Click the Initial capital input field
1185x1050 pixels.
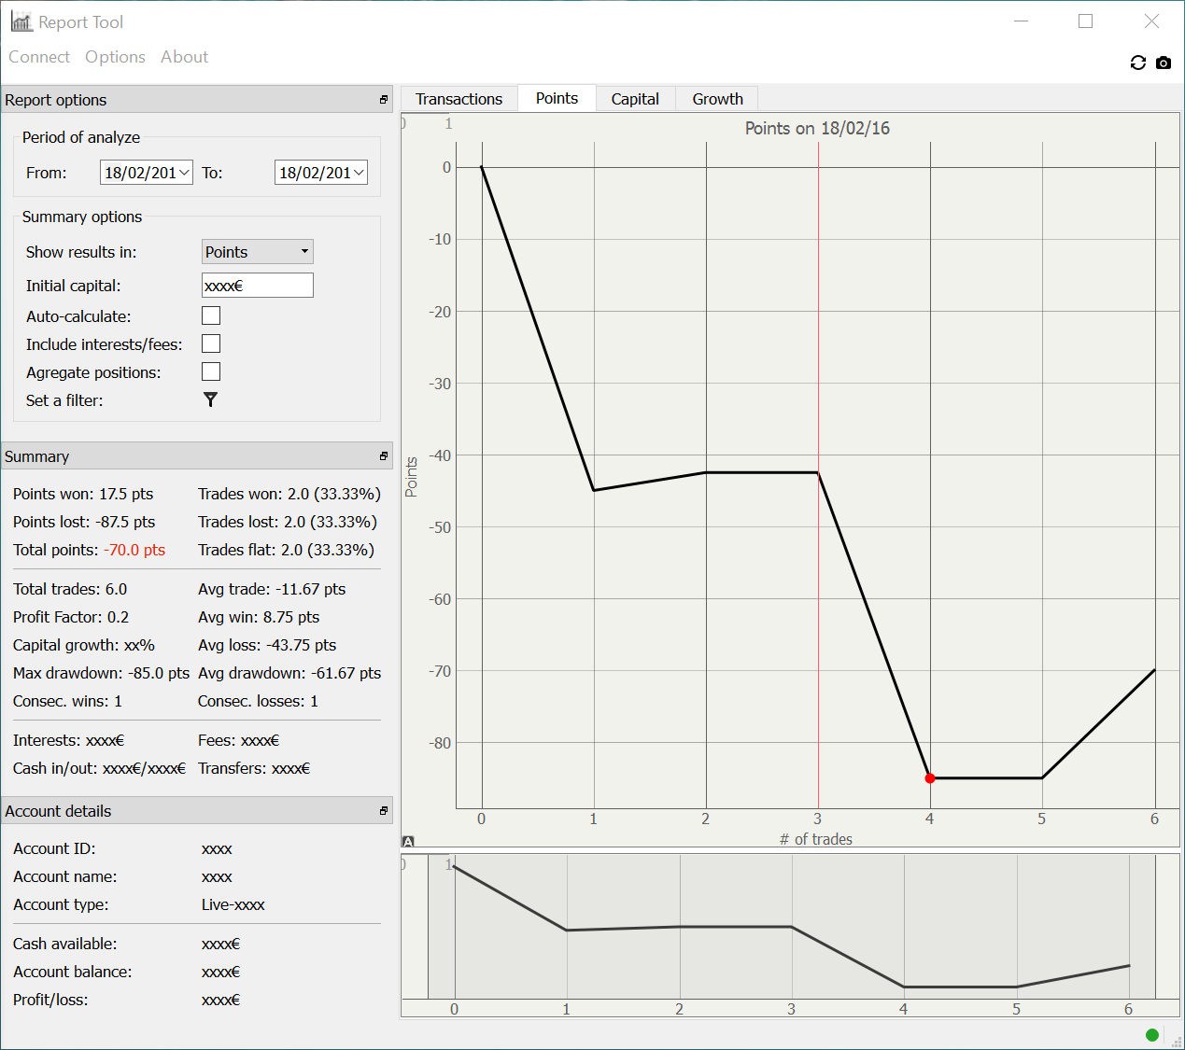coord(258,286)
